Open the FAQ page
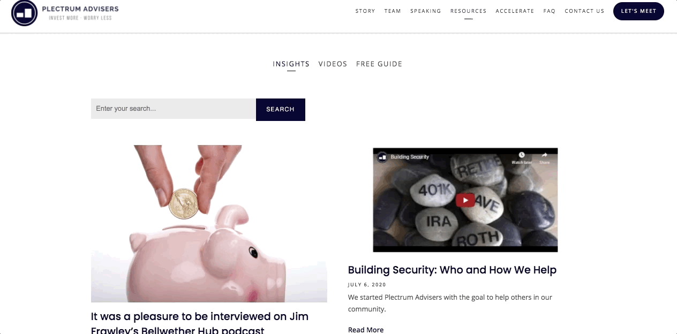This screenshot has height=334, width=677. [x=550, y=11]
